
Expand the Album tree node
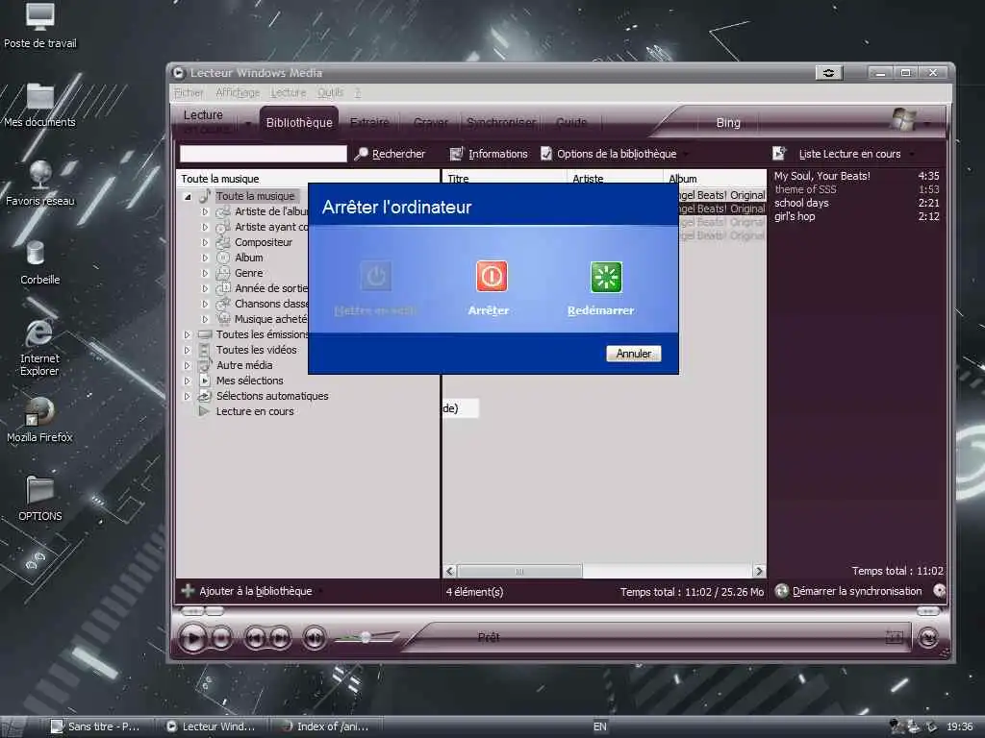coord(205,258)
